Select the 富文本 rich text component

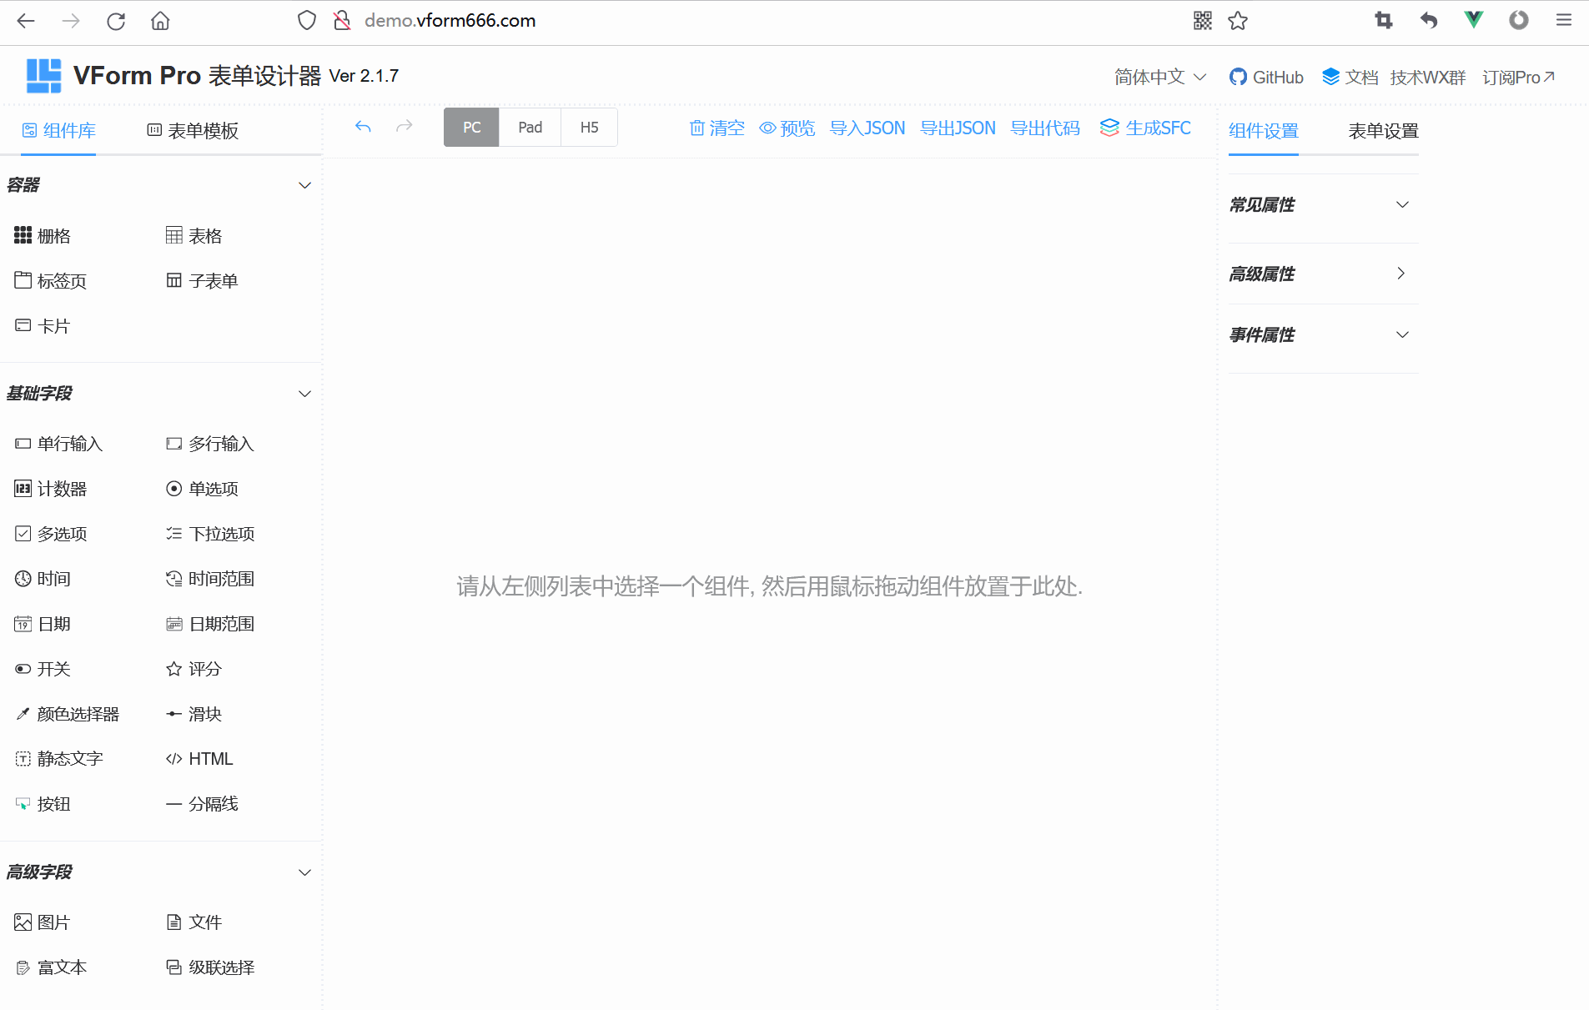(x=61, y=967)
